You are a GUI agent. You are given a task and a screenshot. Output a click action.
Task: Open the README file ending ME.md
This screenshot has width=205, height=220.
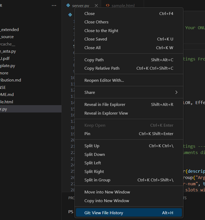click(x=31, y=95)
